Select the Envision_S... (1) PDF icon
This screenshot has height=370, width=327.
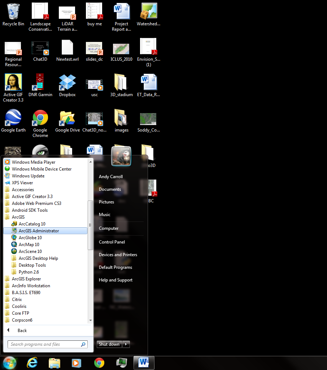[149, 52]
